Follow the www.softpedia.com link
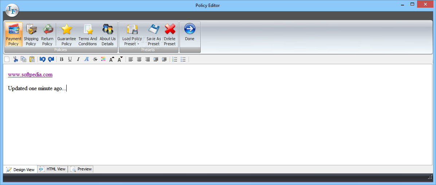 [x=30, y=75]
